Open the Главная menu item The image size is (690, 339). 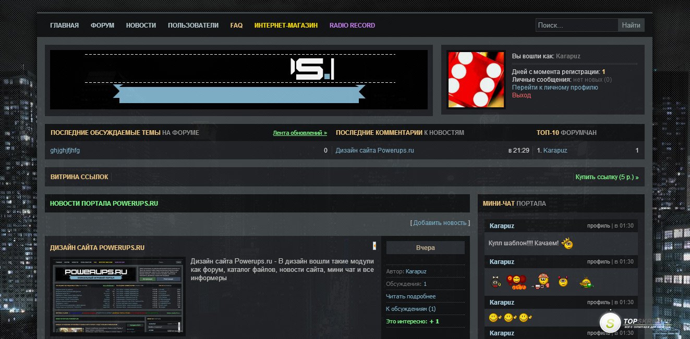point(64,25)
